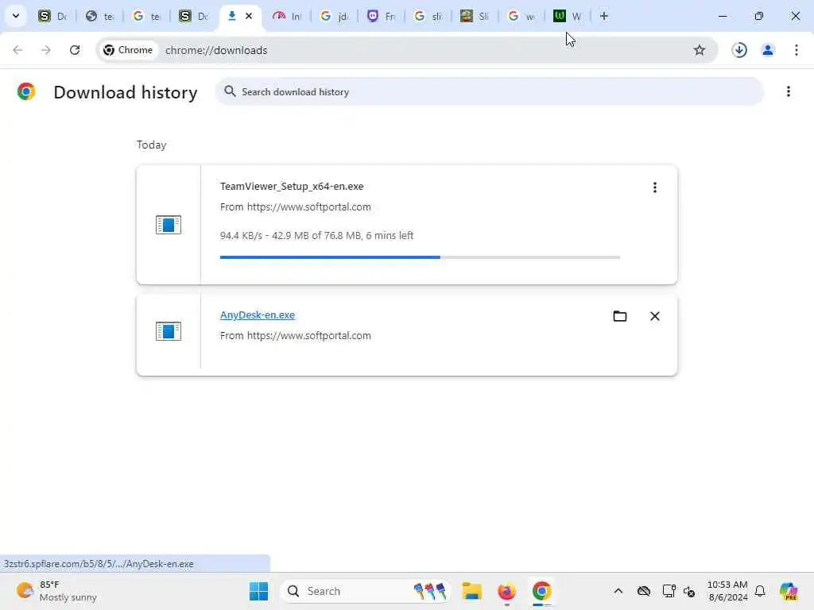
Task: Switch to the first 'Dc' tab
Action: point(53,16)
